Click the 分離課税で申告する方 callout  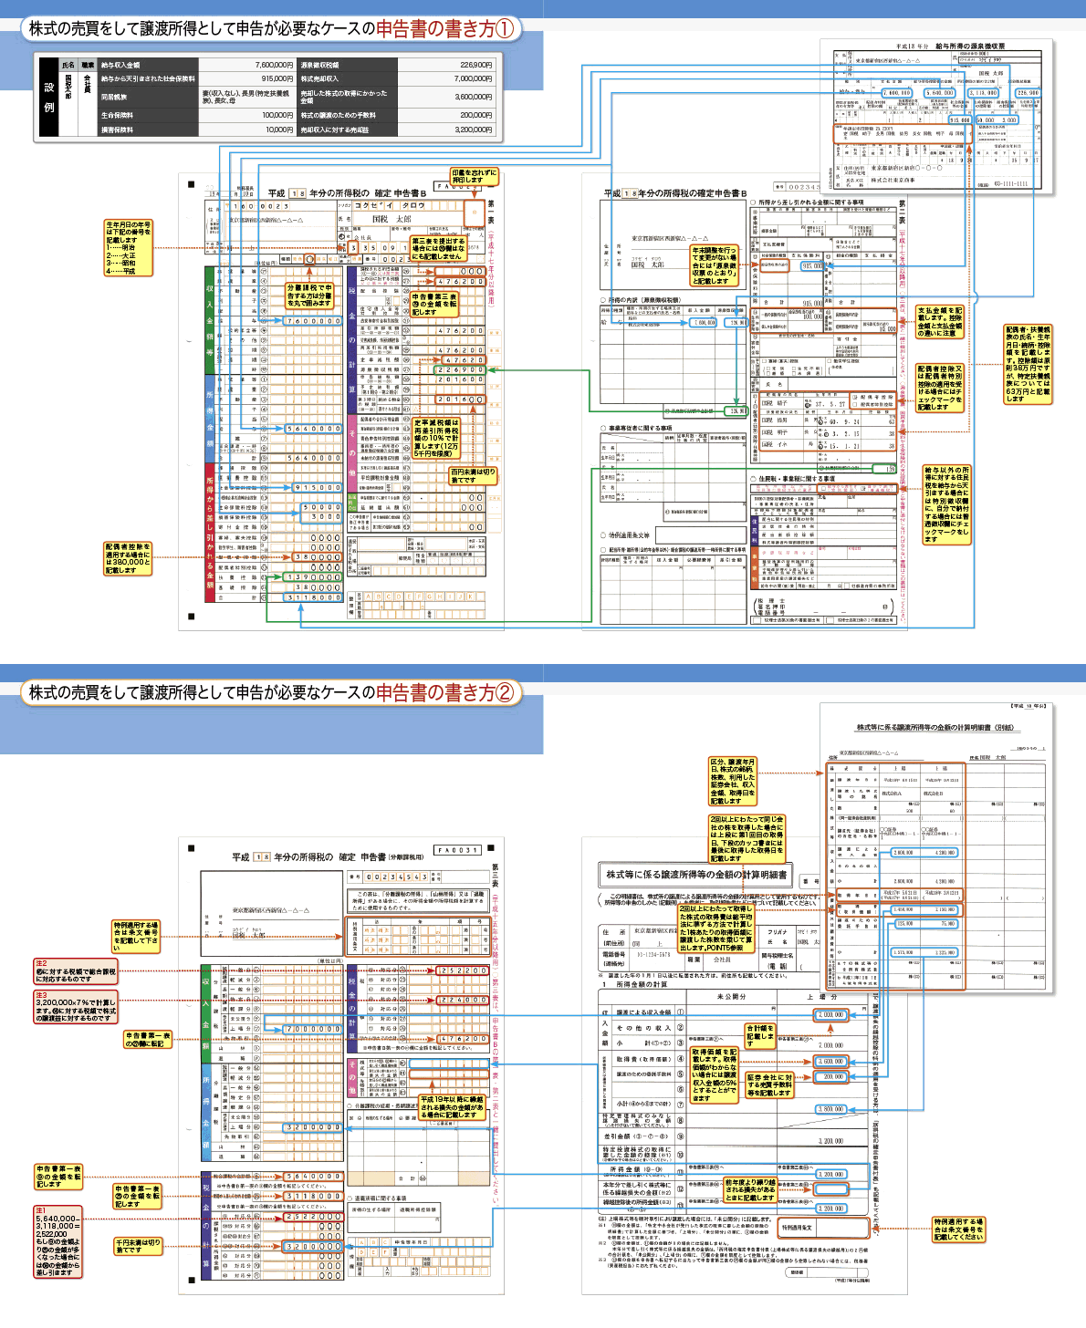(x=309, y=296)
